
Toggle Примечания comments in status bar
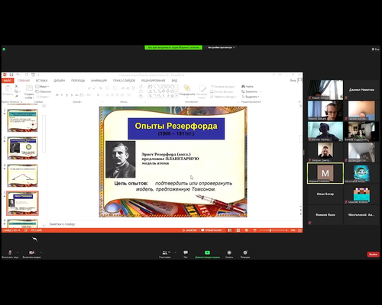[212, 230]
